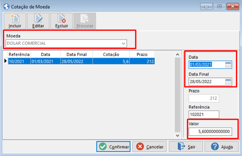
Task: Minimize the Cotação de Moeda window
Action: pos(206,6)
